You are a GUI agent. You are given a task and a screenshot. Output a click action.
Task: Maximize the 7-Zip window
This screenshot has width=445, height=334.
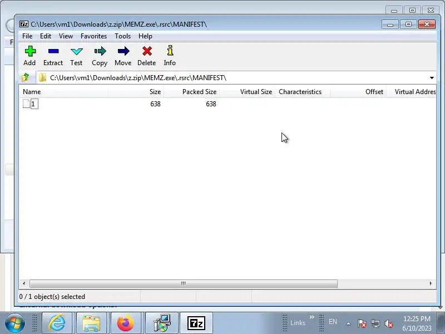(408, 24)
